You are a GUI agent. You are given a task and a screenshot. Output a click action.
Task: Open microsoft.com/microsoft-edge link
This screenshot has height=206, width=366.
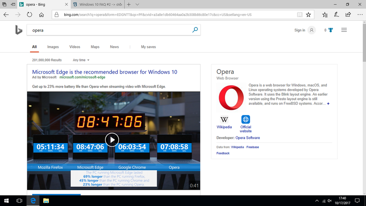(x=83, y=77)
